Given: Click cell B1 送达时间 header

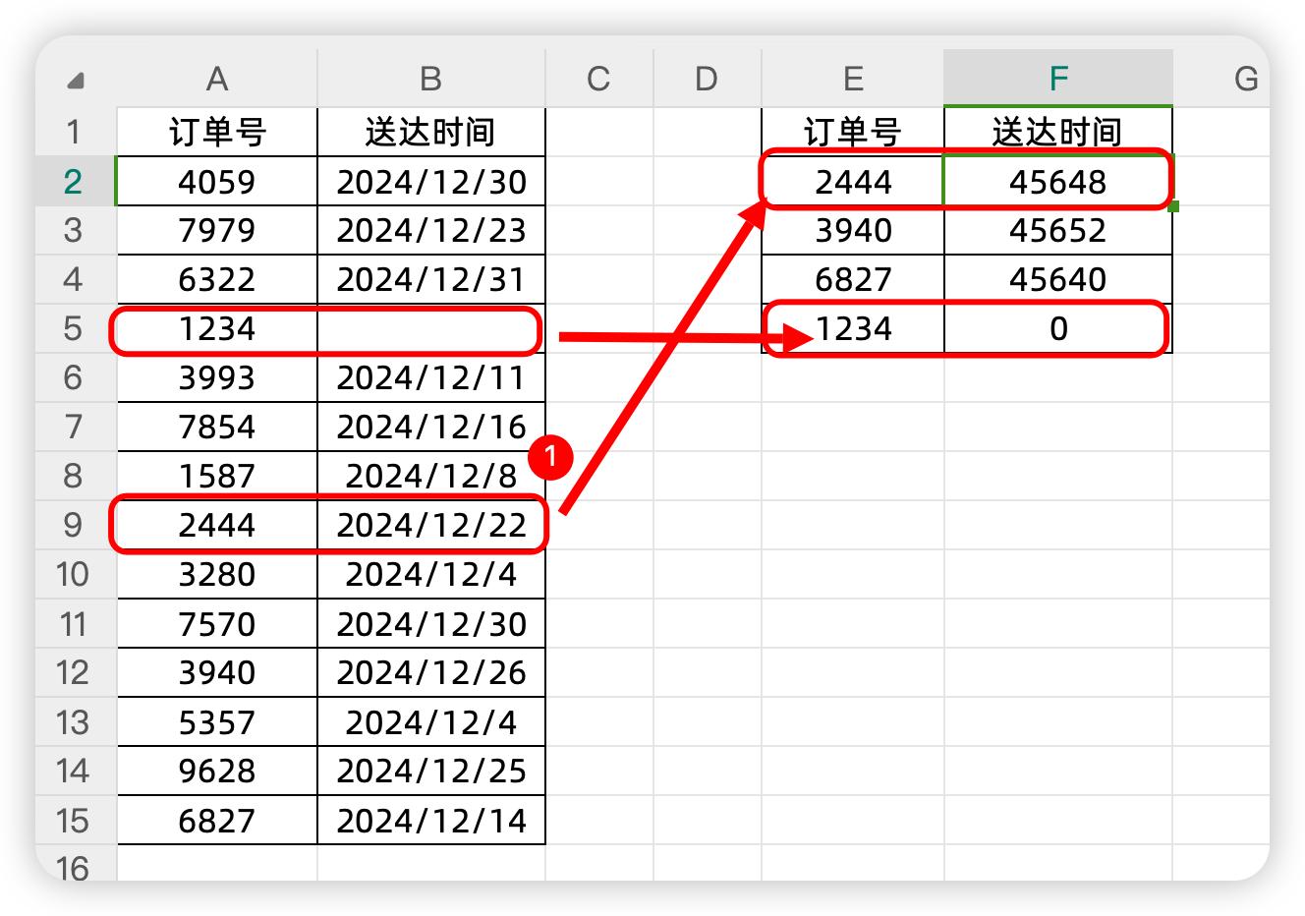Looking at the screenshot, I should coord(430,132).
